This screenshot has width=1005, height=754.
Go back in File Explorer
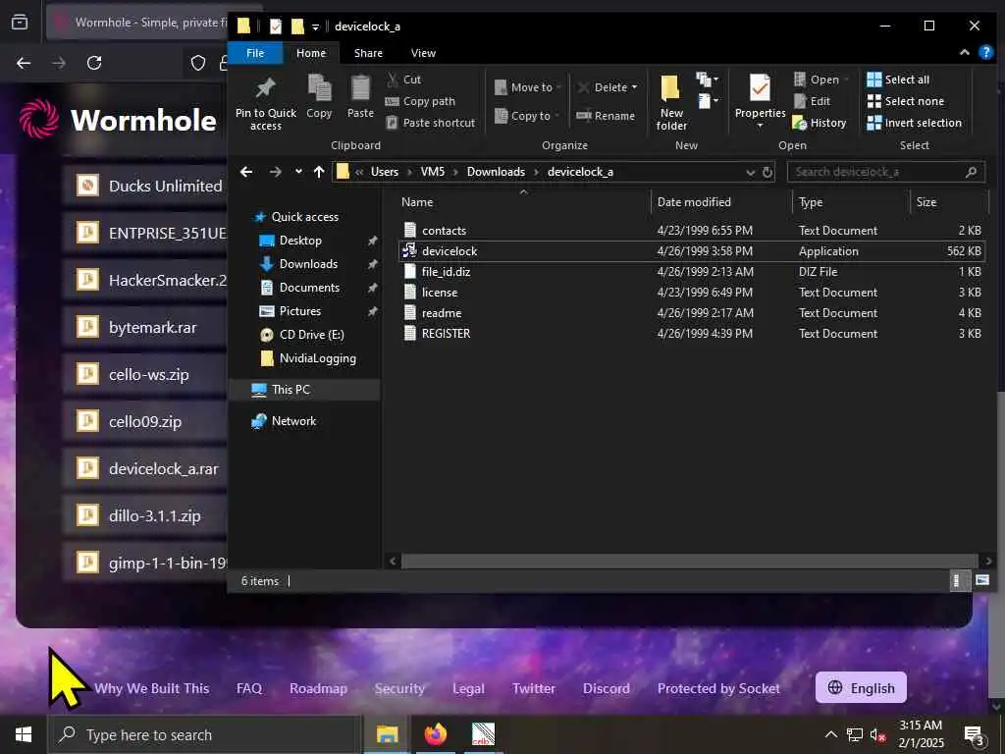click(246, 172)
